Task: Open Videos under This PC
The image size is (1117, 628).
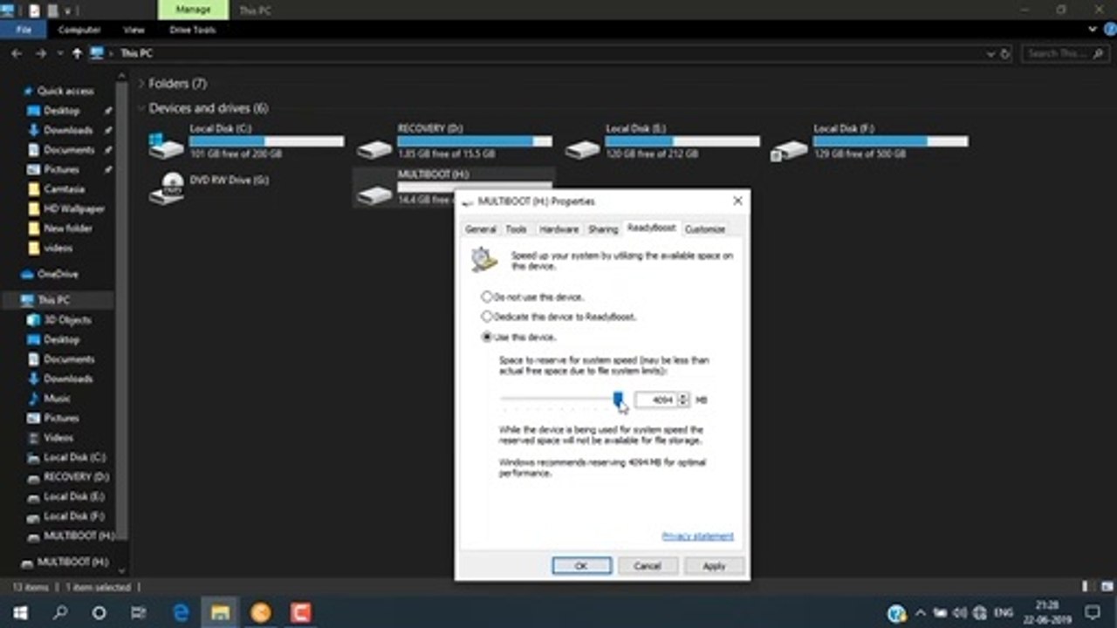Action: 58,438
